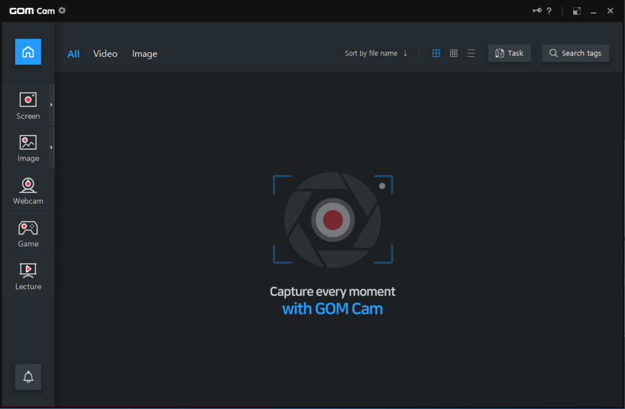The image size is (625, 409).
Task: Select list view layout
Action: [471, 53]
